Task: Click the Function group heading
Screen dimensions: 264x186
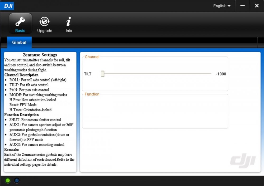Action: (92, 94)
